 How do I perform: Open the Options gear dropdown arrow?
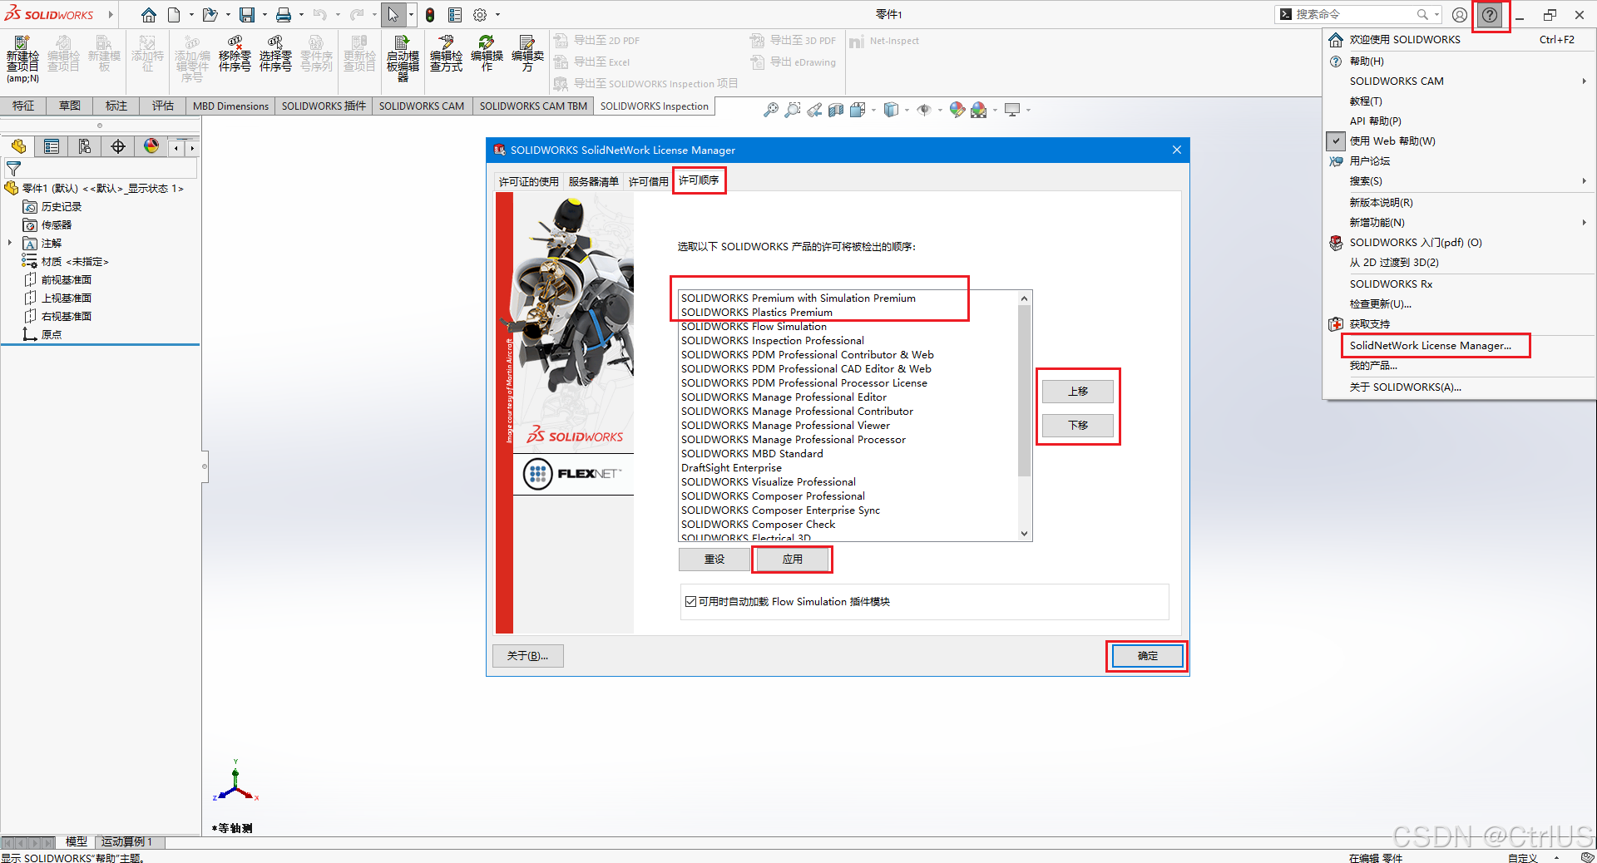pyautogui.click(x=497, y=15)
